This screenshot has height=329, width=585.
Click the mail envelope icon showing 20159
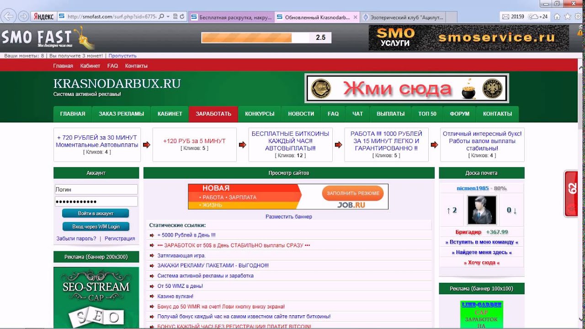click(x=505, y=17)
